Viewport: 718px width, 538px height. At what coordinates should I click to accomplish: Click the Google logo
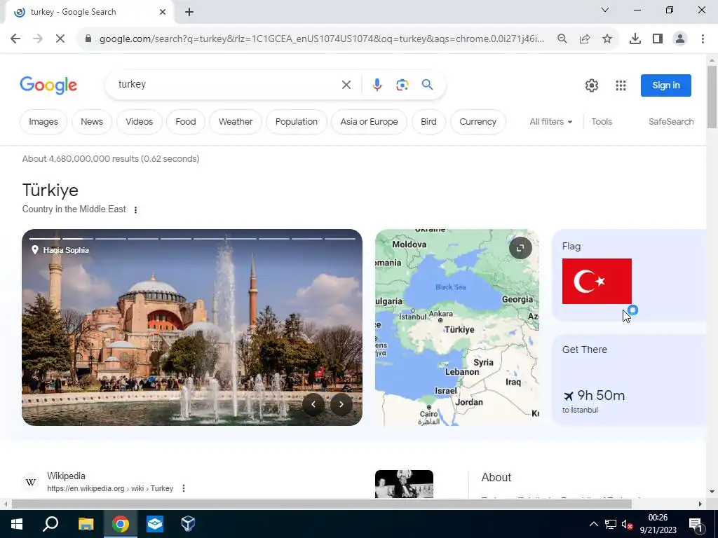48,85
